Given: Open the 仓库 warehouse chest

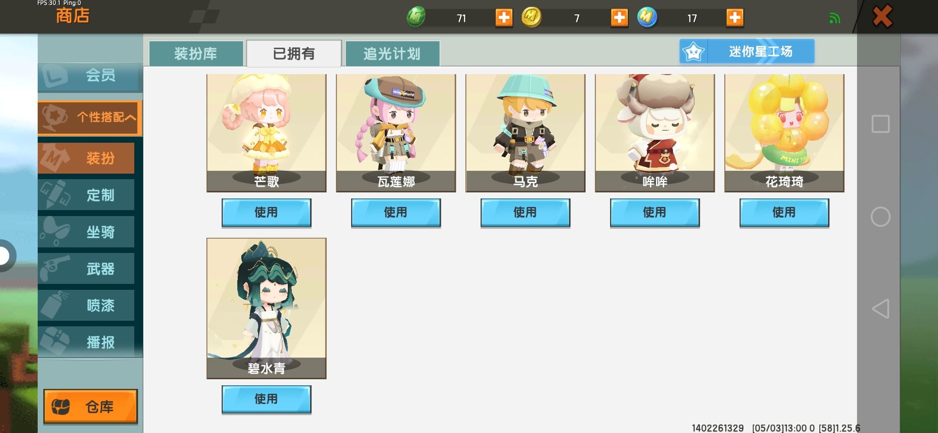Looking at the screenshot, I should 91,407.
